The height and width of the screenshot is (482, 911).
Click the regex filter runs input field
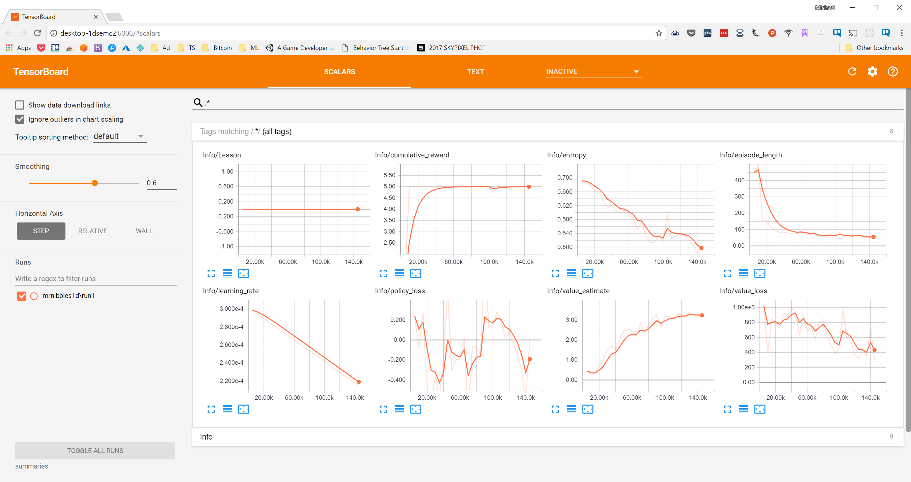coord(95,278)
